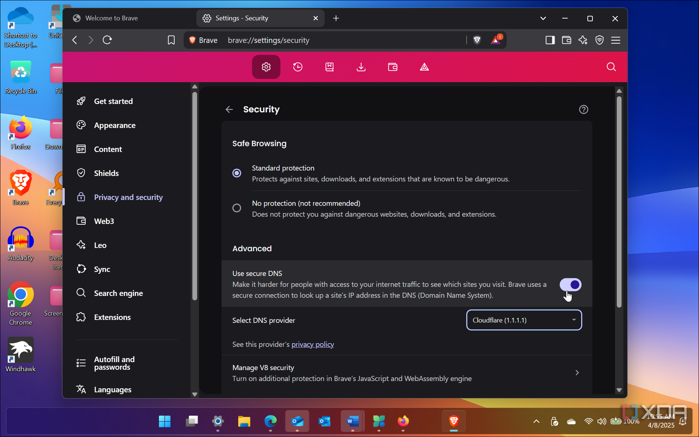
Task: Open History from the pink toolbar
Action: pyautogui.click(x=298, y=67)
